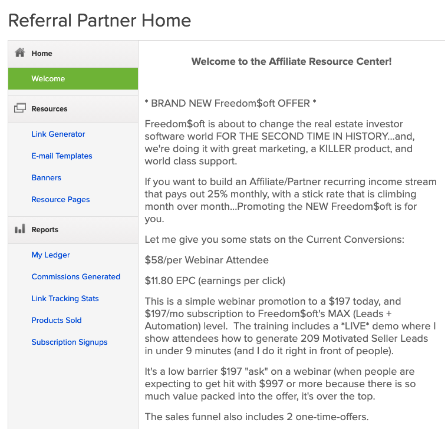The height and width of the screenshot is (429, 448).
Task: Click the Resources stacked-windows icon
Action: click(x=20, y=108)
